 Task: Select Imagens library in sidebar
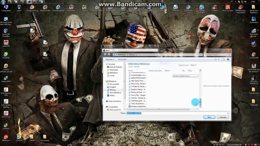(112, 87)
